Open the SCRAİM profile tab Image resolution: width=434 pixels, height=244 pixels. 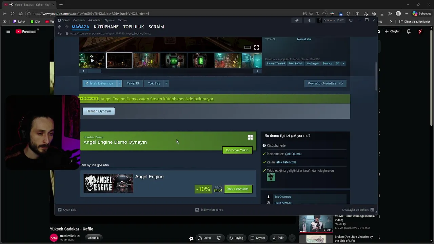coord(156,27)
